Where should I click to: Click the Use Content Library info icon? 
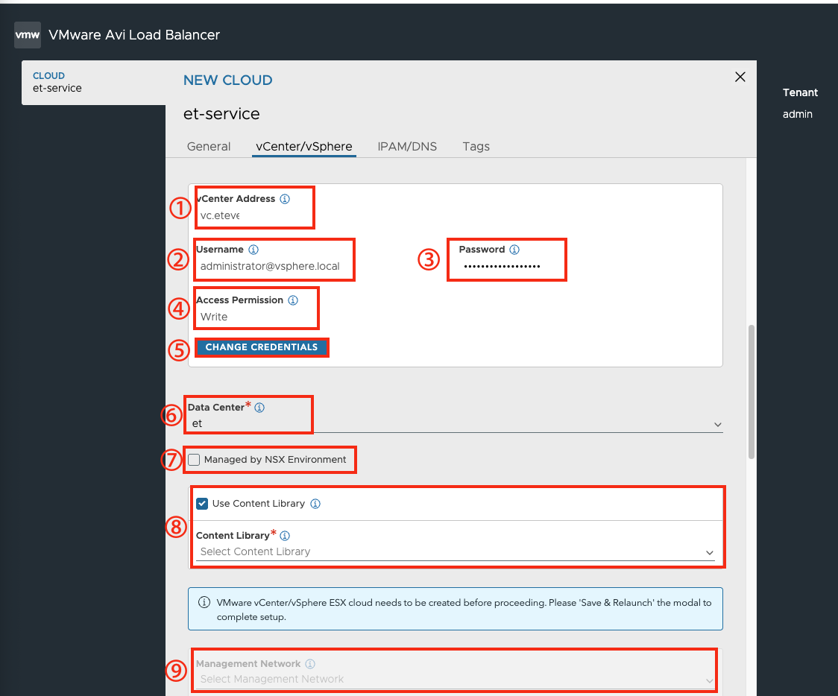315,504
